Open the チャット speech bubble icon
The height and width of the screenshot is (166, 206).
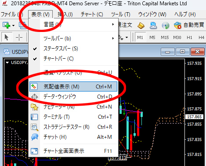coord(35,137)
